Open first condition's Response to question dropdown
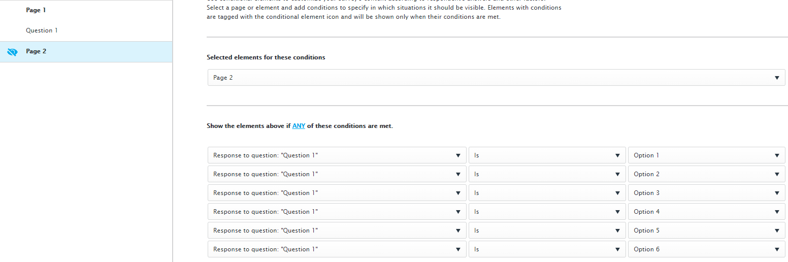The width and height of the screenshot is (788, 262). (x=337, y=155)
